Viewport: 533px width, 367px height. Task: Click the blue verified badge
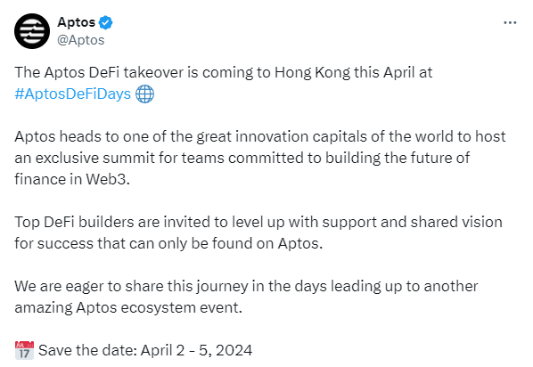(x=106, y=23)
